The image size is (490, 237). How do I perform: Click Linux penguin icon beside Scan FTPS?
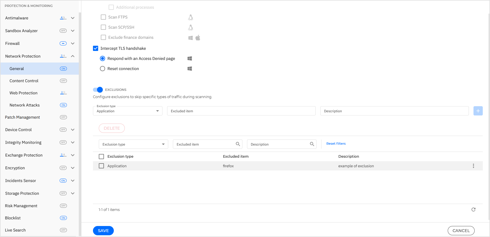click(190, 17)
